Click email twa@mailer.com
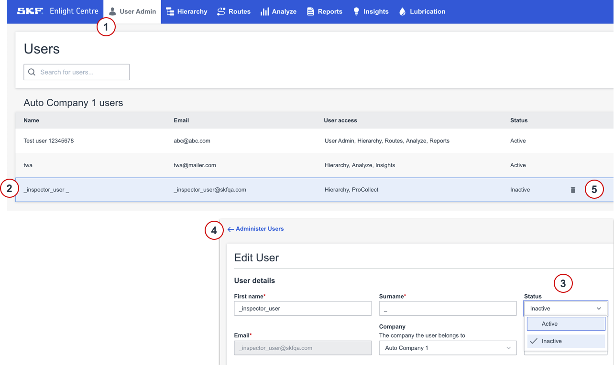The height and width of the screenshot is (365, 614). tap(195, 165)
